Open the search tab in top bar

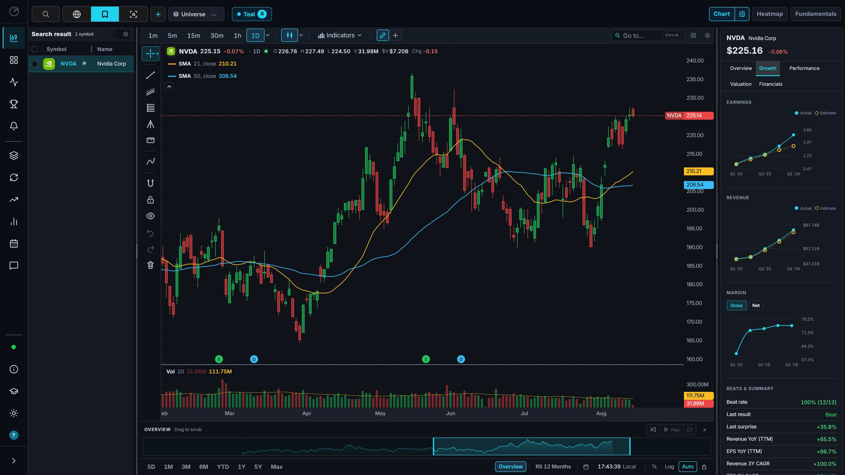(46, 14)
